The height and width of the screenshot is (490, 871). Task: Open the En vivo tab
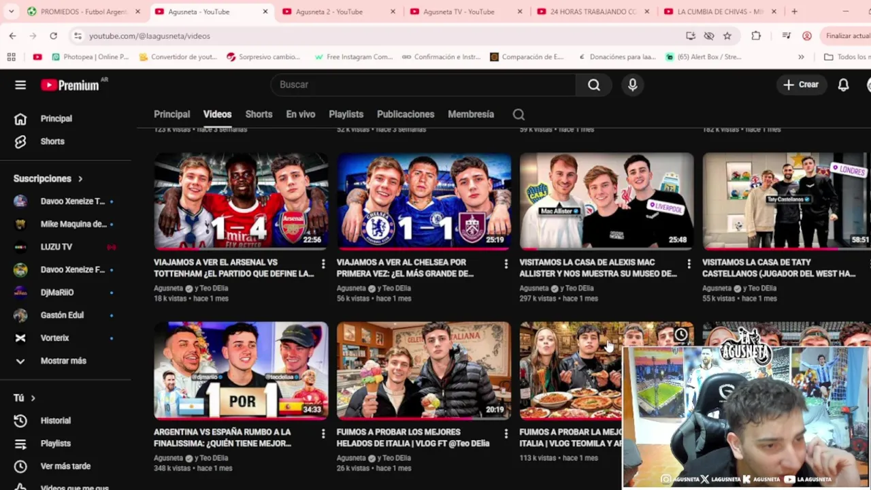pyautogui.click(x=300, y=114)
